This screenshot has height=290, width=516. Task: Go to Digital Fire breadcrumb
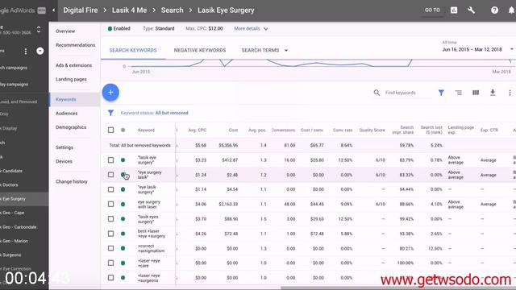(x=81, y=10)
